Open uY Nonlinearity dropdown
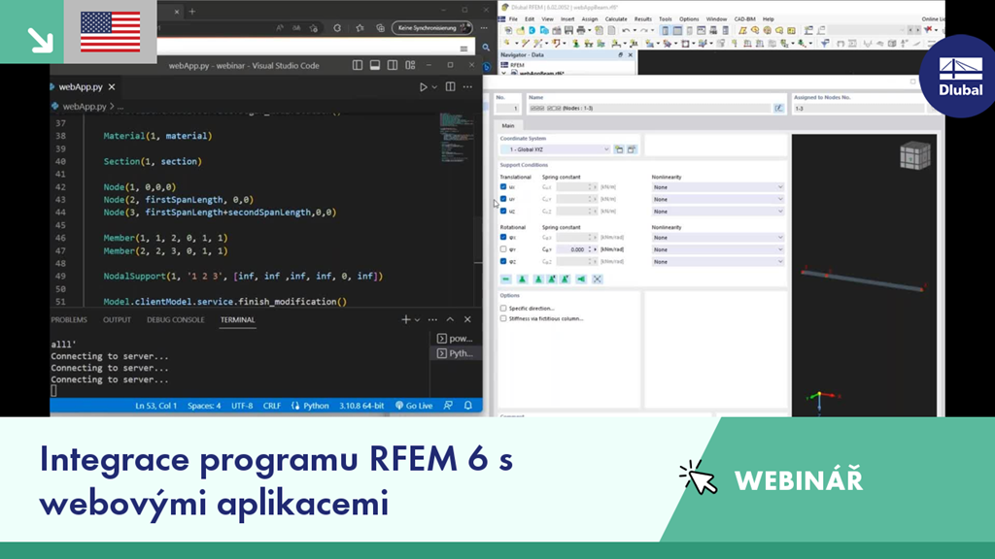 point(718,199)
